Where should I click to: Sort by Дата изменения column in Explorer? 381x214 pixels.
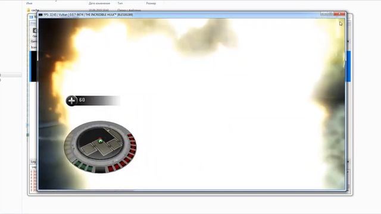pos(99,4)
